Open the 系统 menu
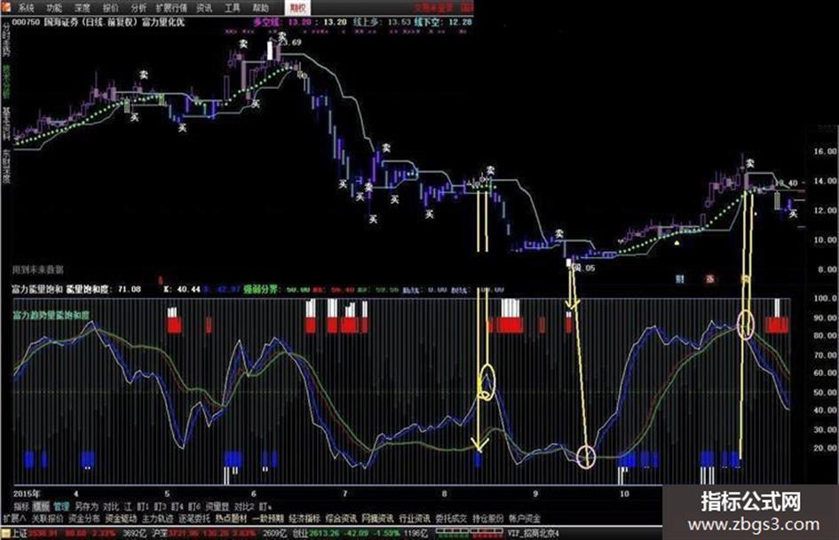 click(26, 8)
